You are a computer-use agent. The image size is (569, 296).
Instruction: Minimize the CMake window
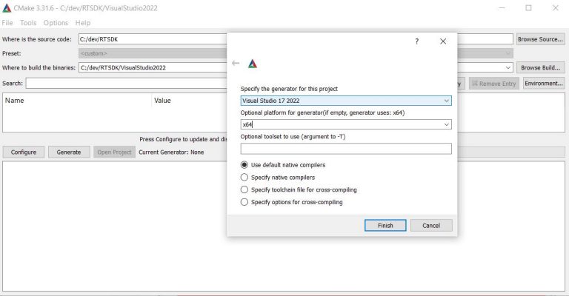502,8
